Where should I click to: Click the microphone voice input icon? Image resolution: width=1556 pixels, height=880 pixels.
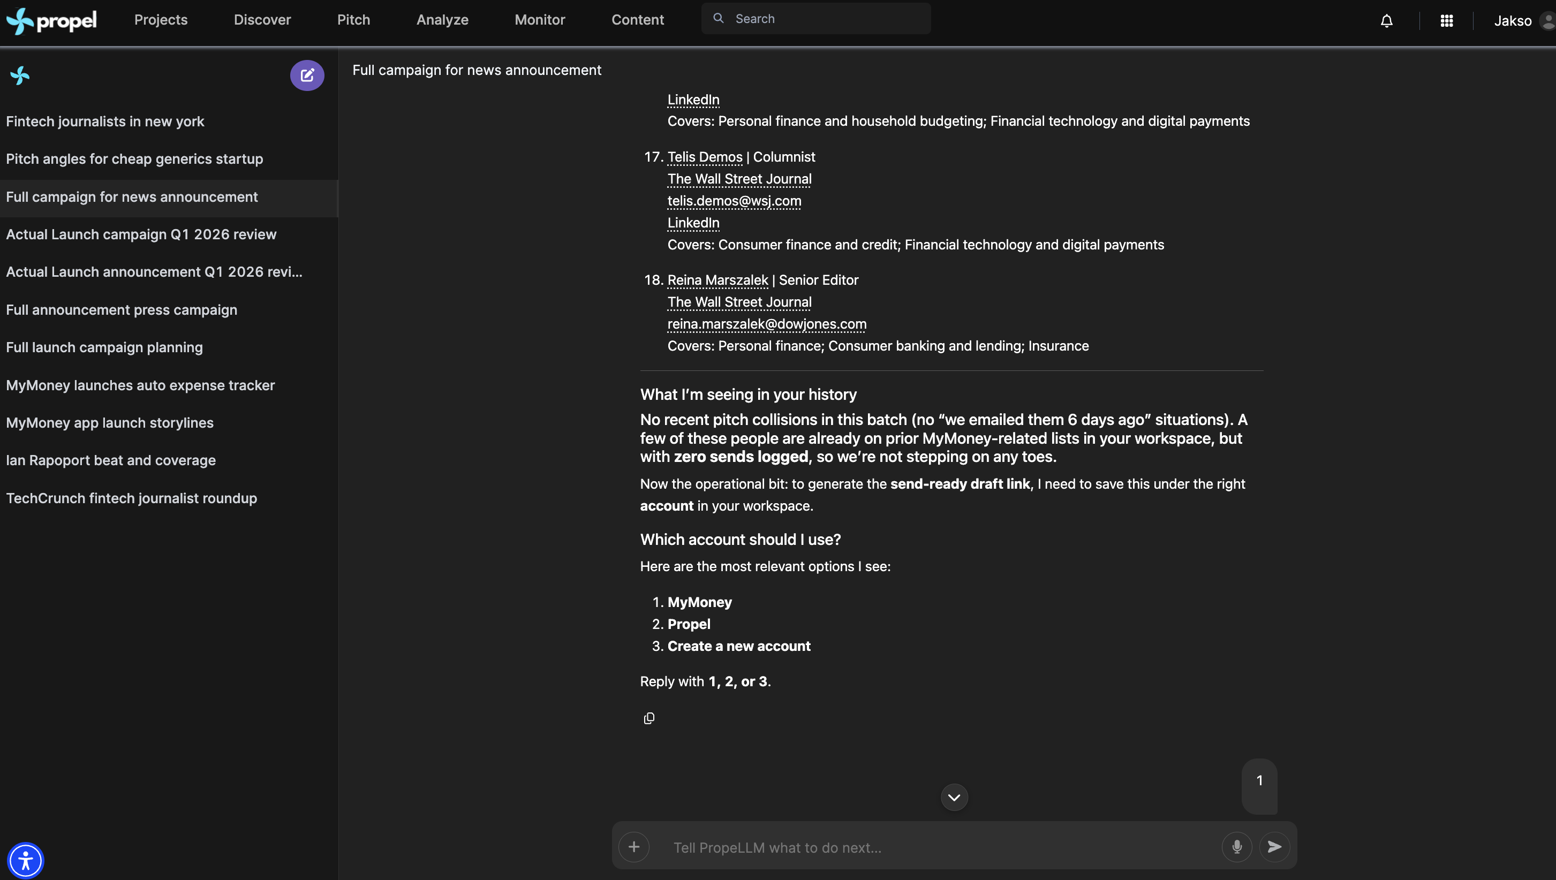click(1236, 847)
